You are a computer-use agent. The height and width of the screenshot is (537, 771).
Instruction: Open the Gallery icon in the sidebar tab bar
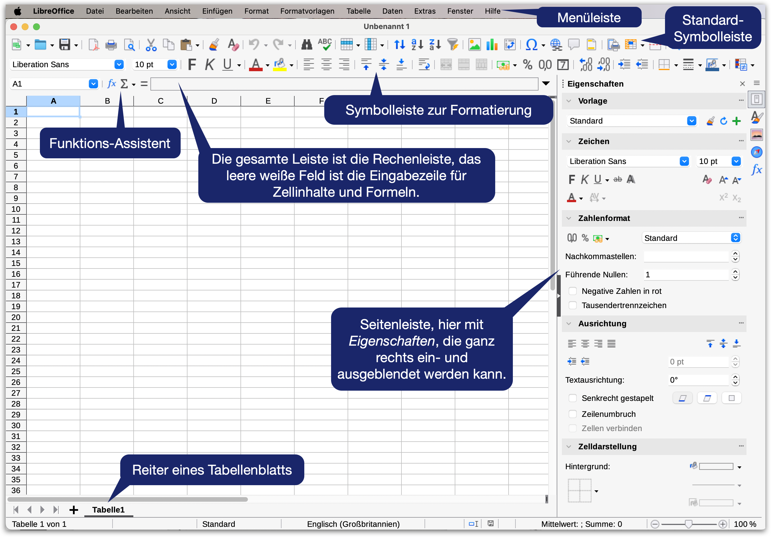tap(756, 135)
